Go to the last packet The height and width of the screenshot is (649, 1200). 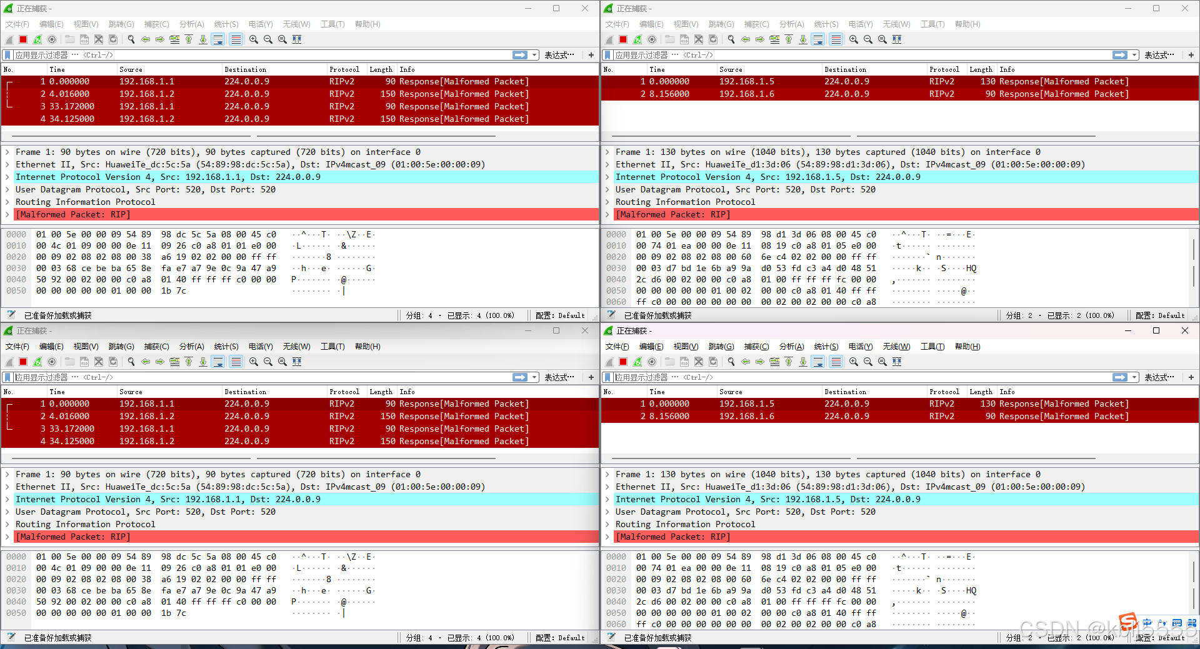point(203,39)
